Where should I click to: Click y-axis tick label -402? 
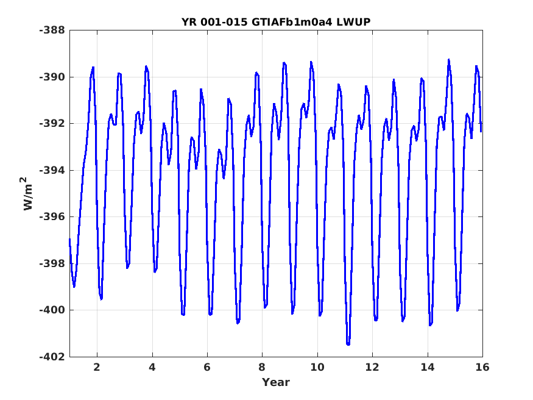coord(52,357)
